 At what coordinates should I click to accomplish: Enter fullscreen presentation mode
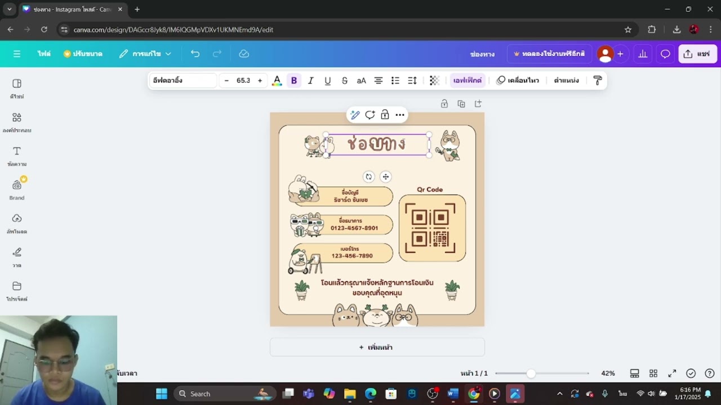pos(672,373)
